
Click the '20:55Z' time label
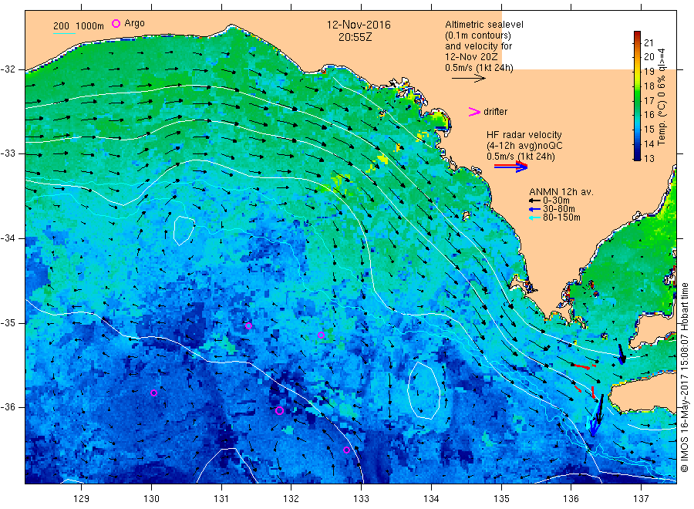coord(355,37)
